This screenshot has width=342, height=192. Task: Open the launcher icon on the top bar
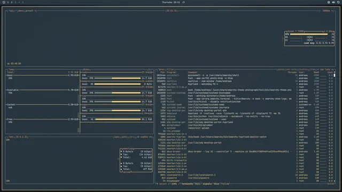pos(4,2)
